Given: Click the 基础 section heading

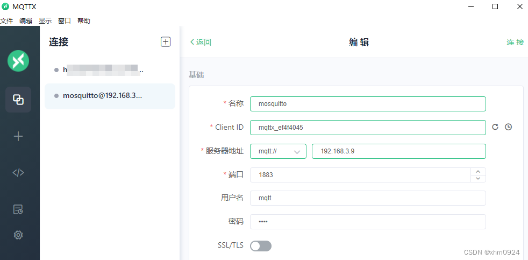Looking at the screenshot, I should pos(196,75).
